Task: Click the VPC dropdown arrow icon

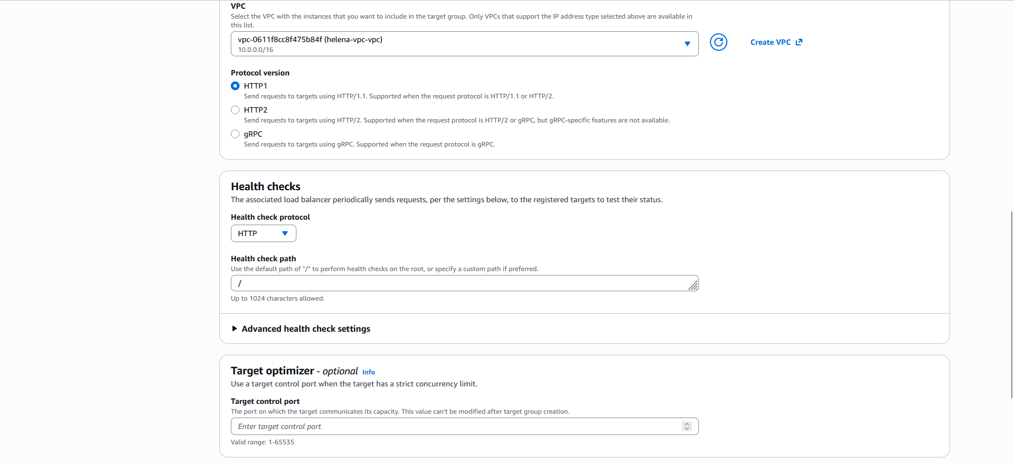Action: (687, 44)
